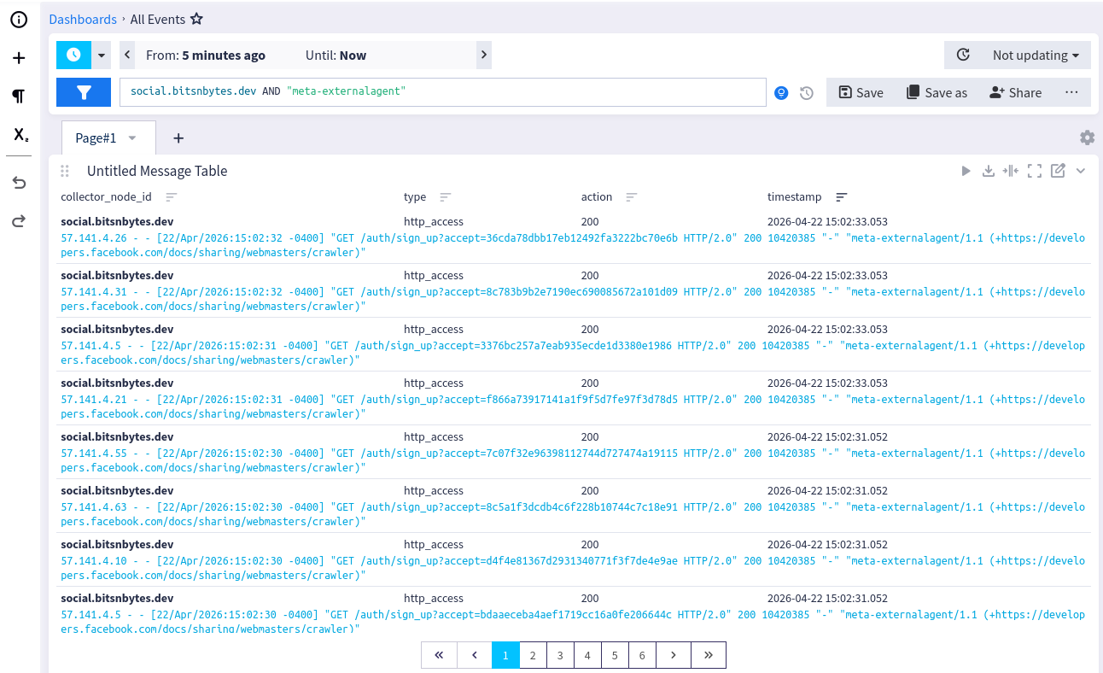Toggle sorting on collector_node_id column

click(x=172, y=197)
